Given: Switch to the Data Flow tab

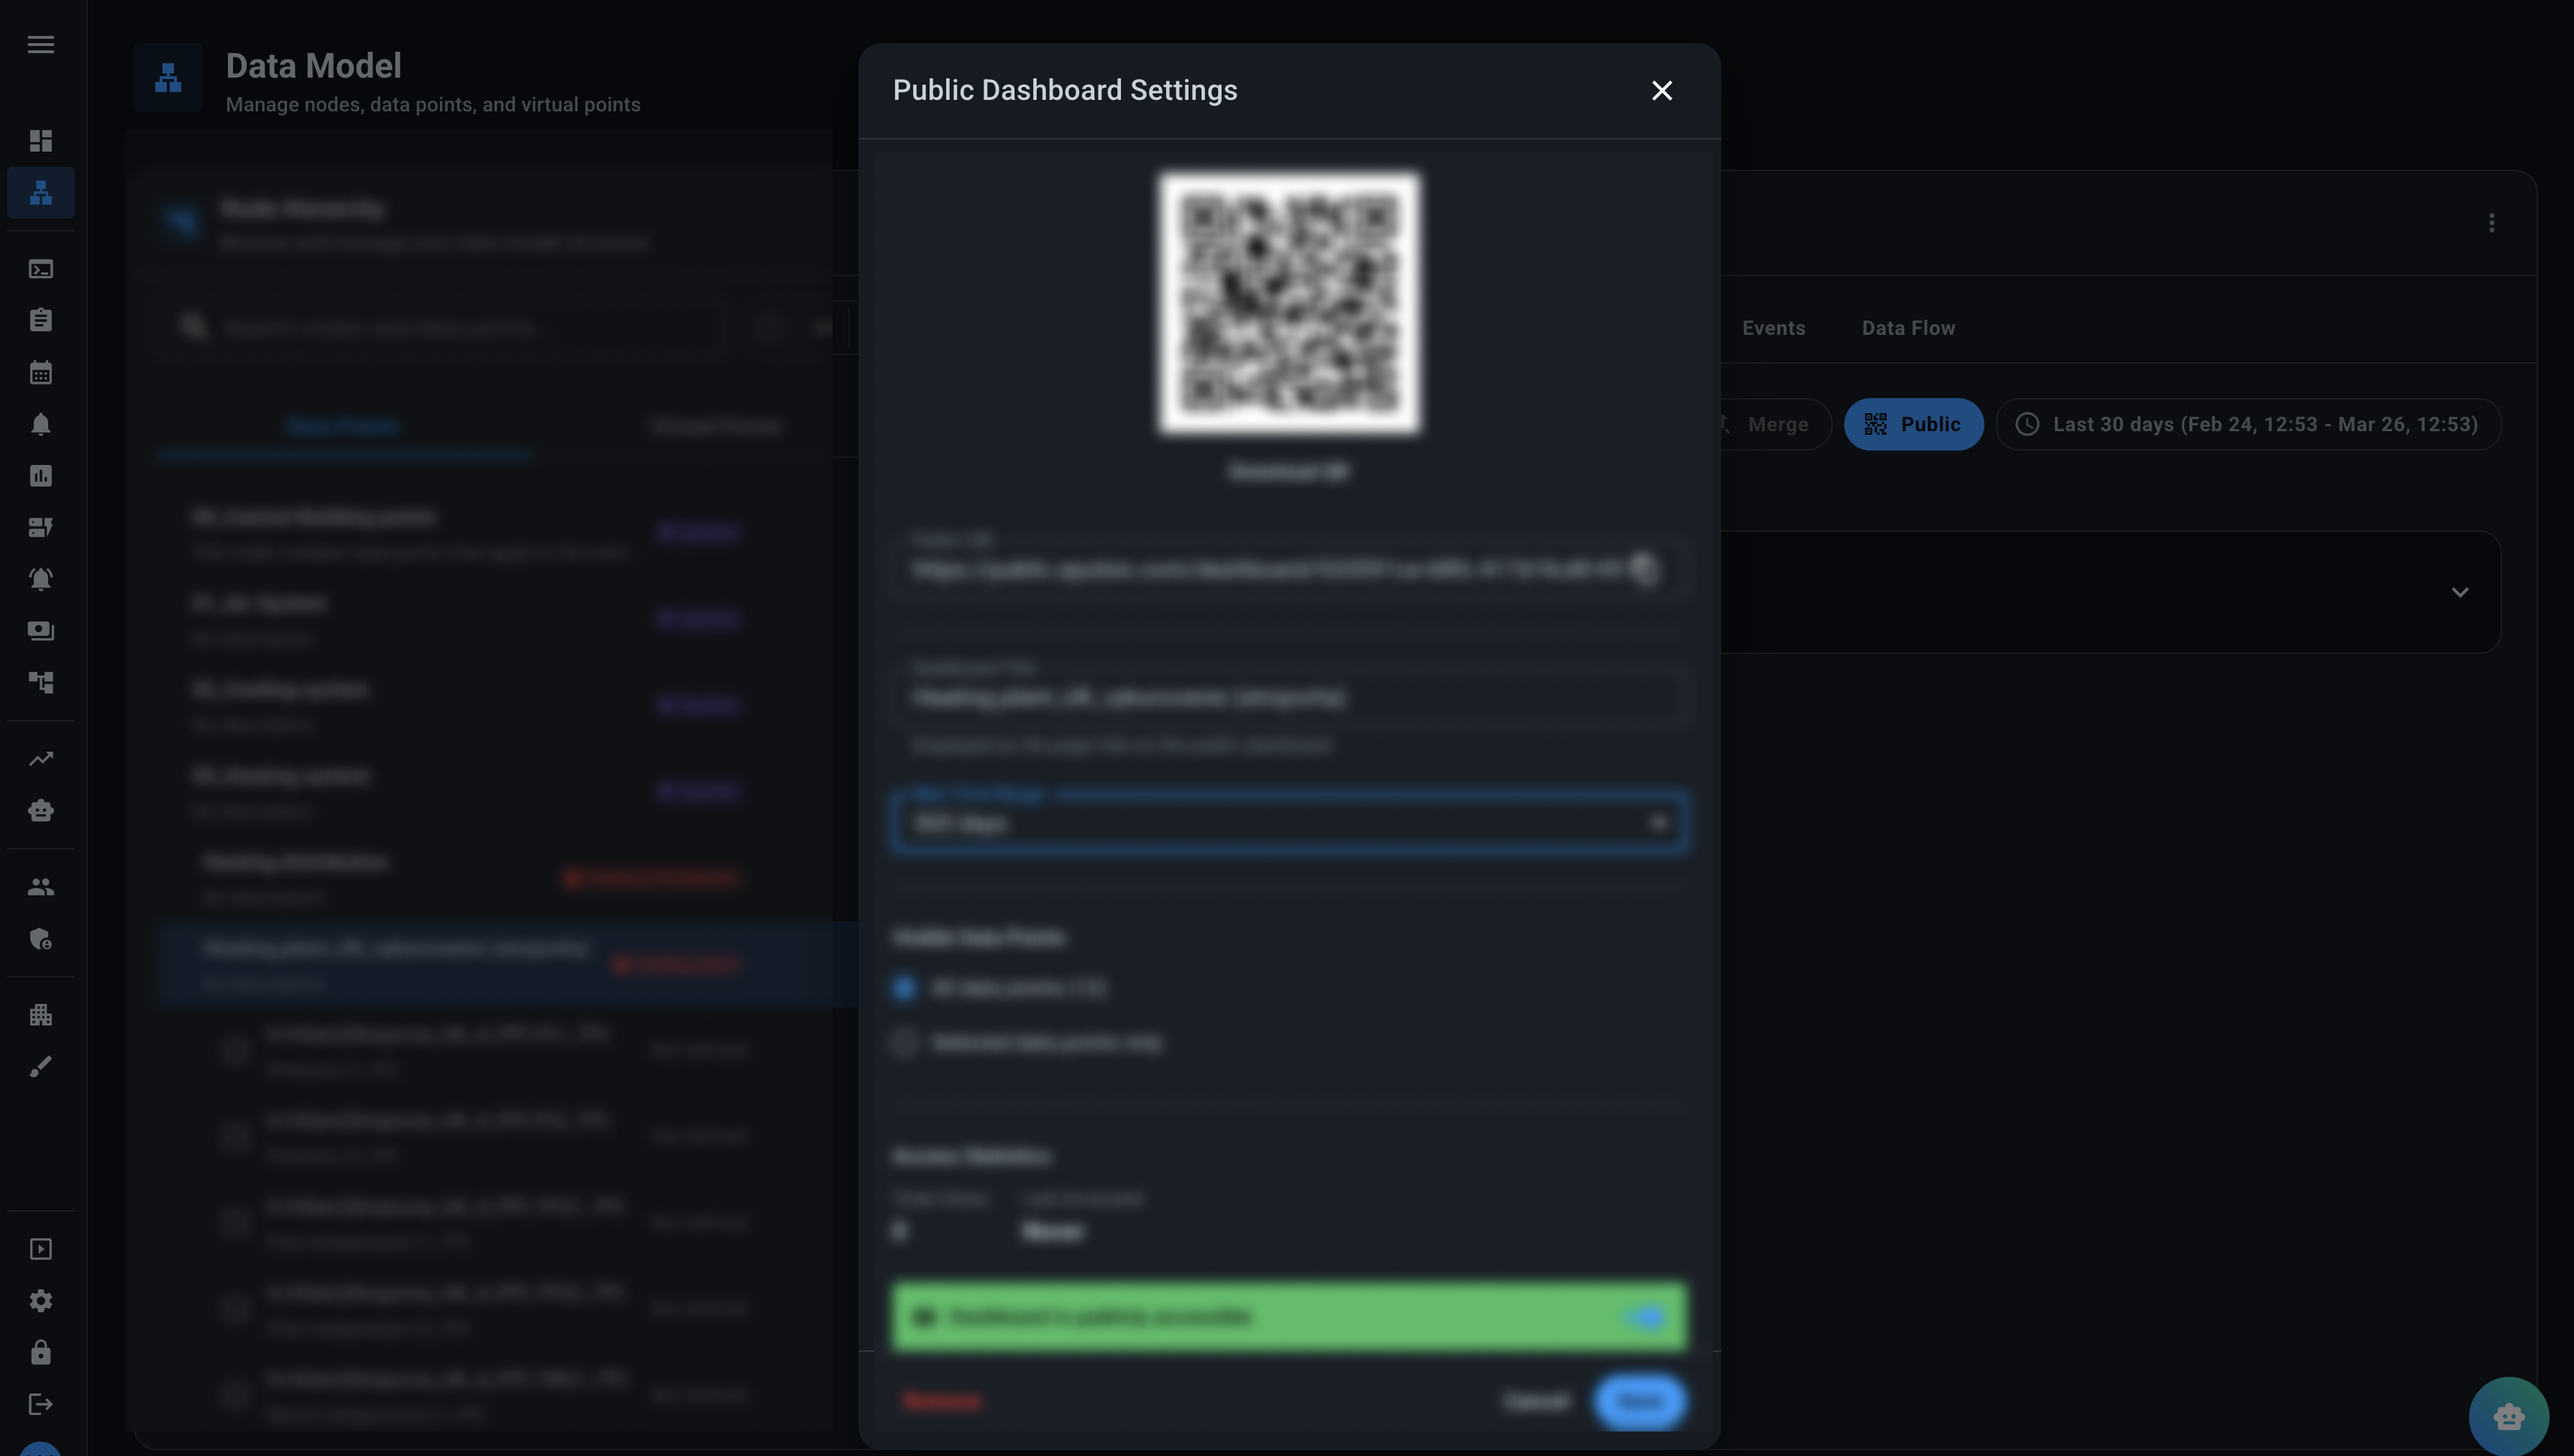Looking at the screenshot, I should 1907,328.
